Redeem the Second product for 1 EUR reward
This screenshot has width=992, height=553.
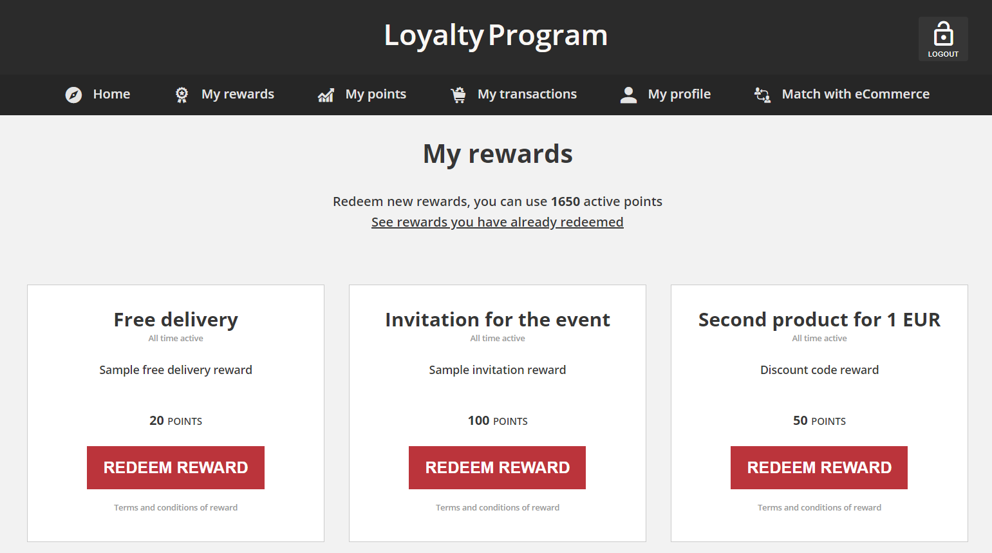819,467
